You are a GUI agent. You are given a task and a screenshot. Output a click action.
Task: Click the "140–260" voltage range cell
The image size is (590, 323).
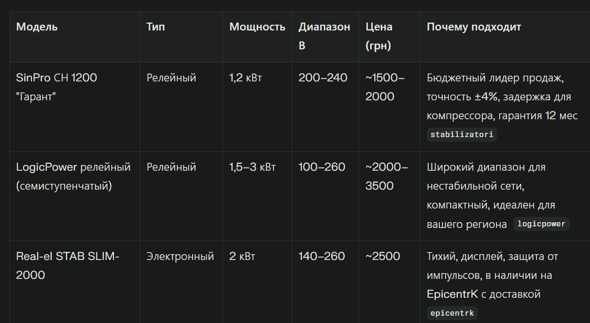(322, 256)
